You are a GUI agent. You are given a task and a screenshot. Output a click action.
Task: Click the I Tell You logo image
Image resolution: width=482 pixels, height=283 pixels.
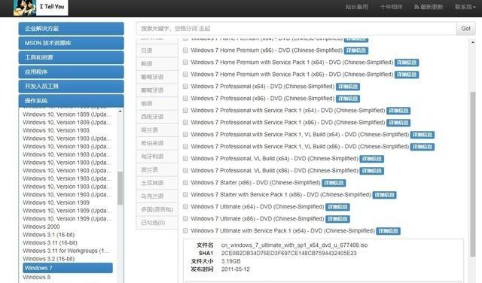41,8
